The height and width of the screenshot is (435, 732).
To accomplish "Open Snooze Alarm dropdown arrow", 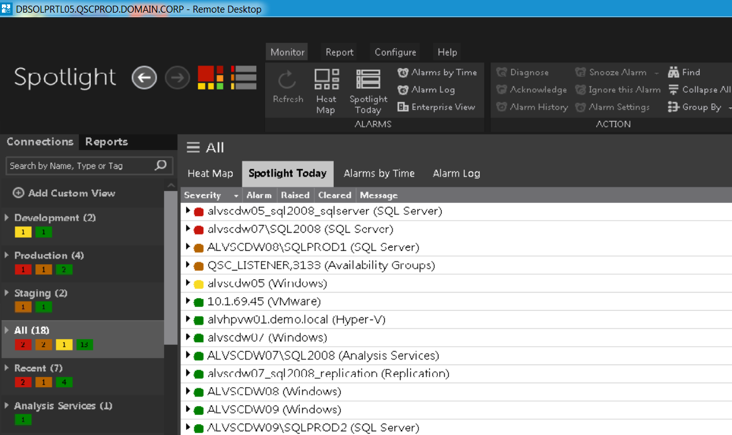I will click(x=656, y=72).
